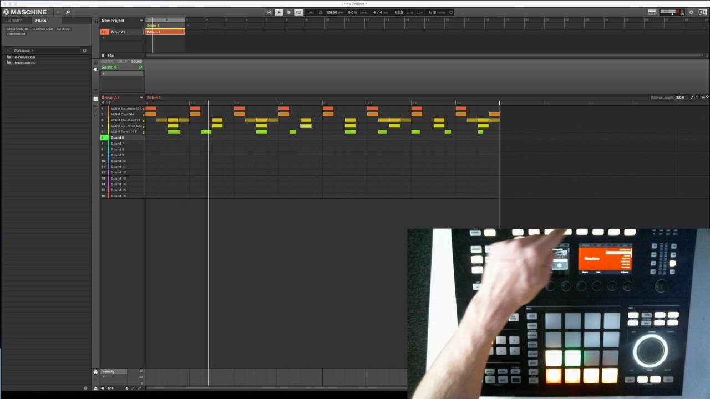Click the recent locations icon beside Workspace
This screenshot has width=710, height=399.
point(84,50)
